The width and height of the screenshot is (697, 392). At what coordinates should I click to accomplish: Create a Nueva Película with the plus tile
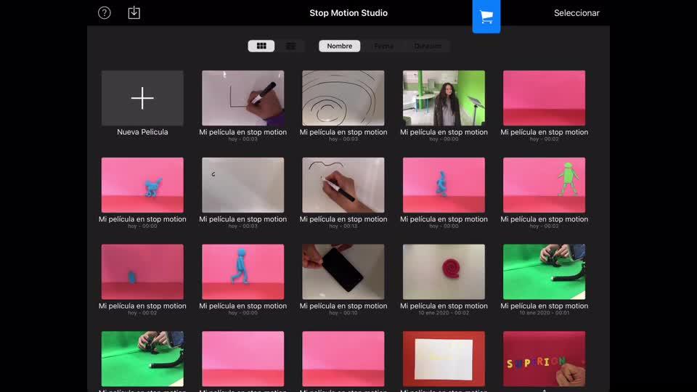click(142, 98)
